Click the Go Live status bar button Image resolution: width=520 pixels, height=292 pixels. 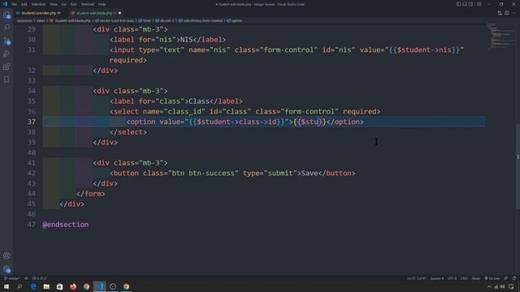[x=492, y=278]
